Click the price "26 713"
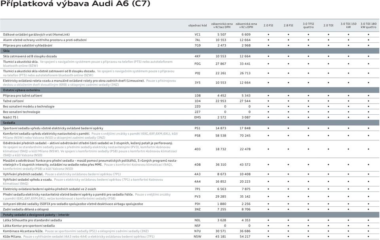The width and height of the screenshot is (380, 240). point(245,73)
